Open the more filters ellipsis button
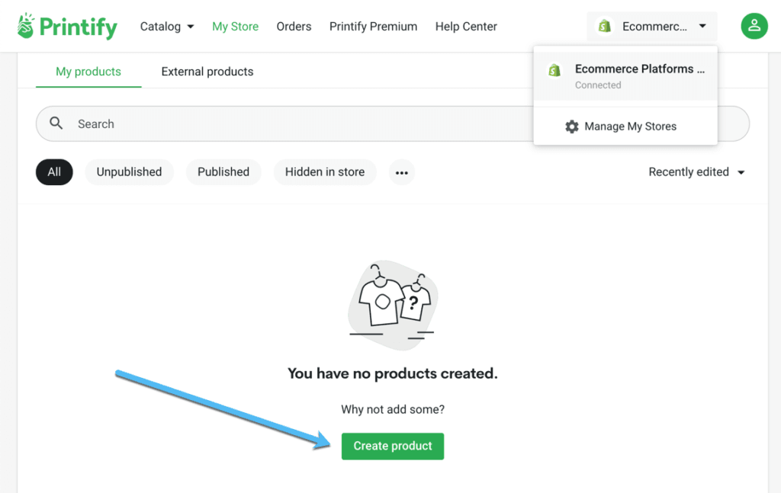 402,172
